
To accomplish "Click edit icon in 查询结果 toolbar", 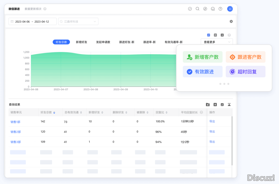I will click(222, 105).
